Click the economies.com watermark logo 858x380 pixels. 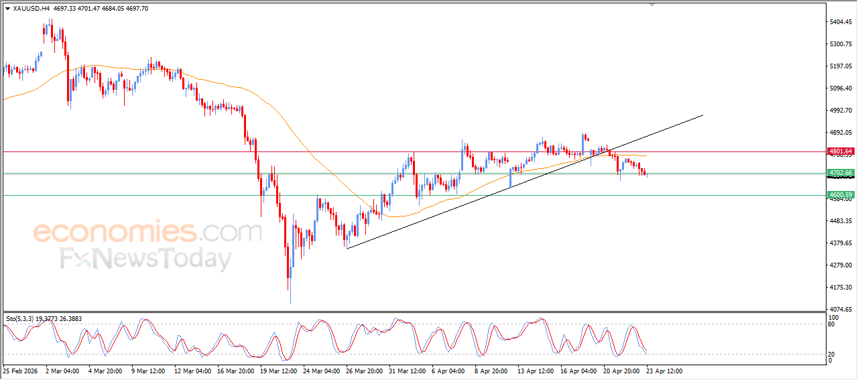(147, 233)
